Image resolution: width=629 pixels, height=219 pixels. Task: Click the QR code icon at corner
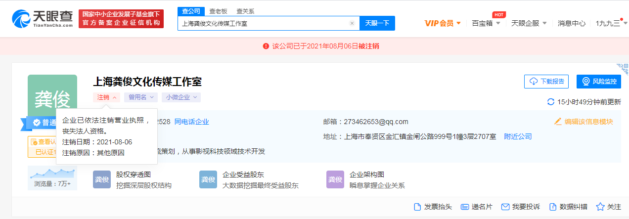[x=623, y=69]
